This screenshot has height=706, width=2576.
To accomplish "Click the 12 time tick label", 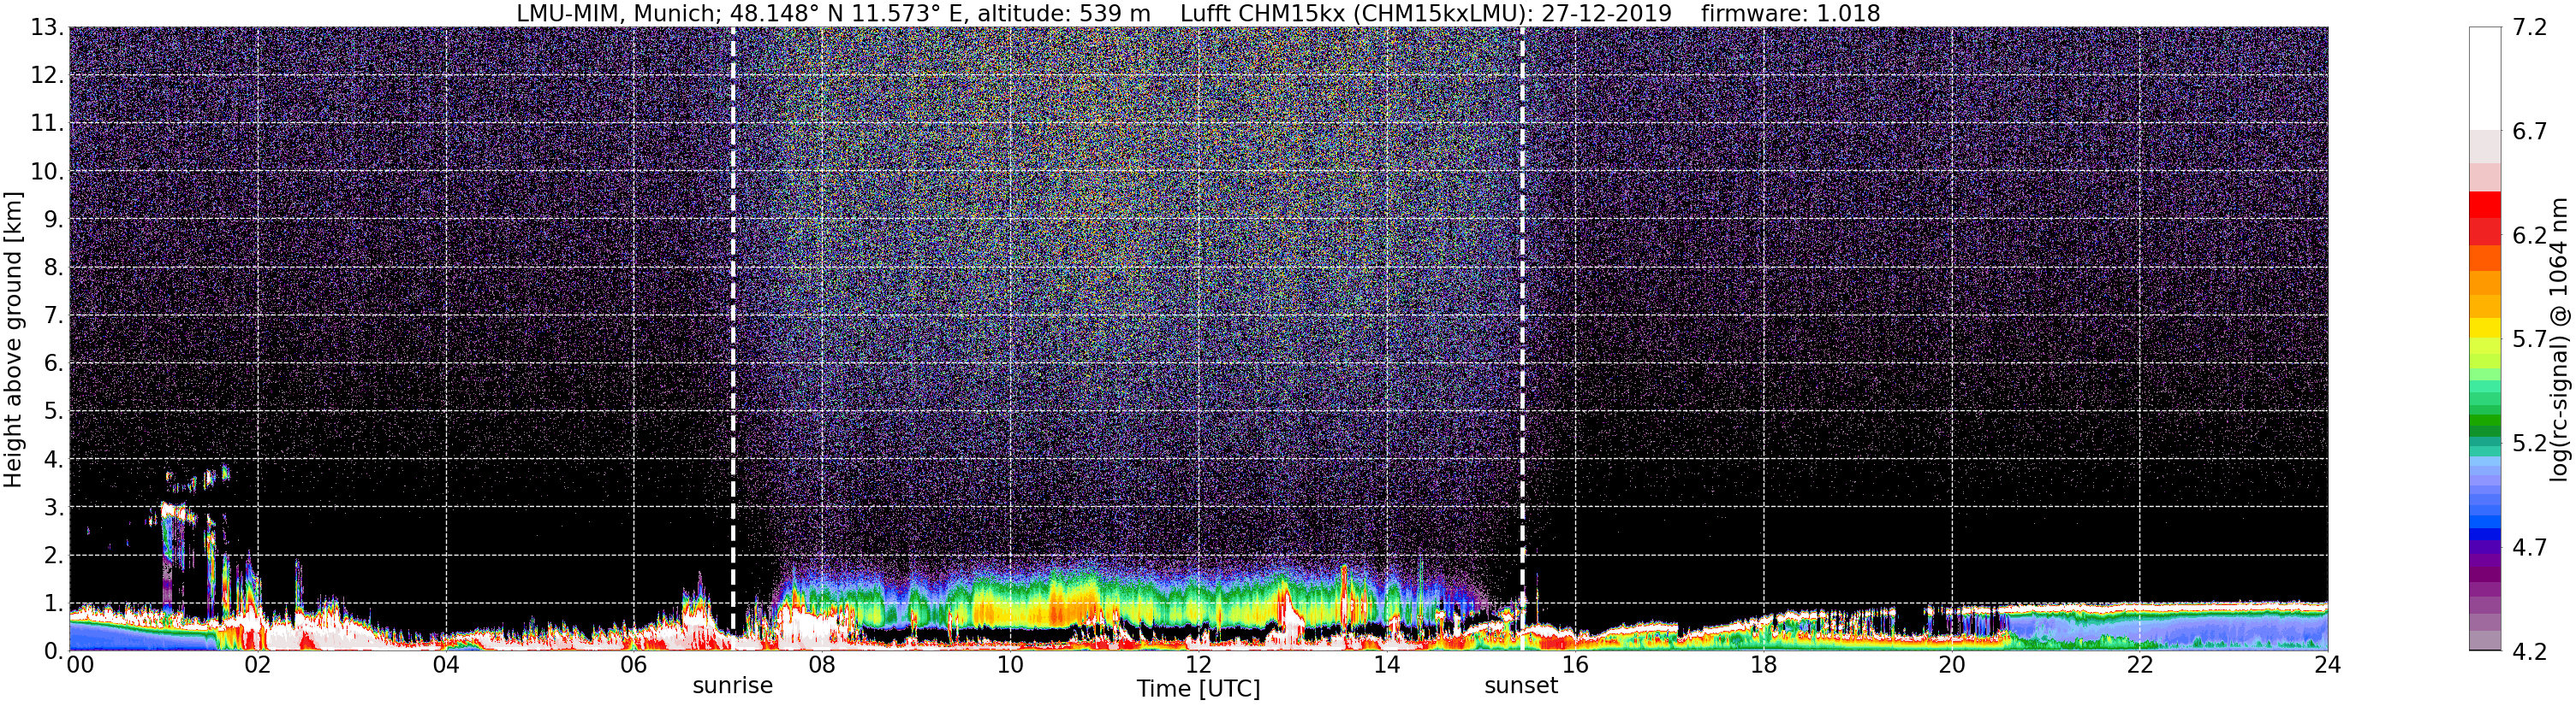I will [1198, 665].
